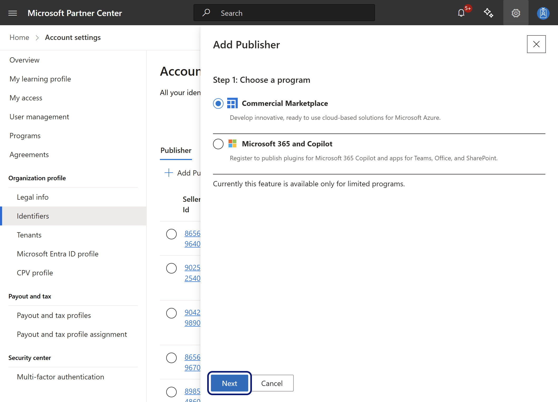Focus the Search input field
Screen dimensions: 558x402
[284, 13]
